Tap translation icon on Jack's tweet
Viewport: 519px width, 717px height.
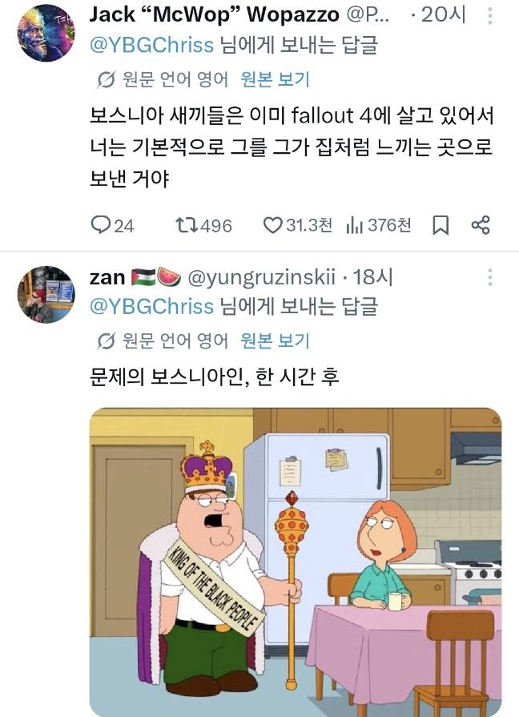106,80
